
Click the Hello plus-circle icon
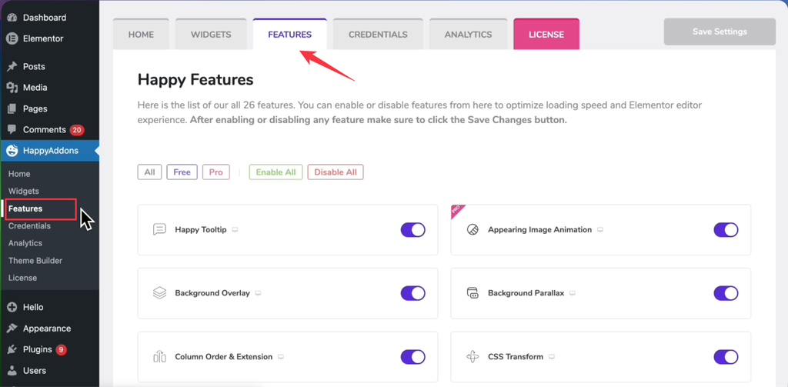[12, 307]
